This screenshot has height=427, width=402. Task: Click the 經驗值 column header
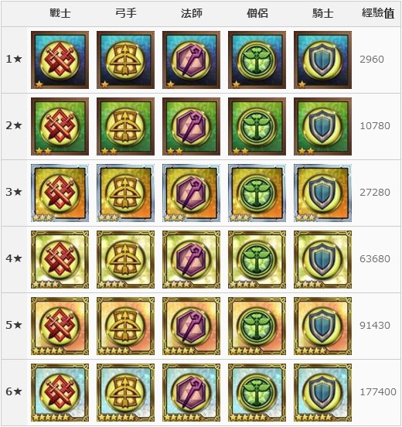point(378,13)
